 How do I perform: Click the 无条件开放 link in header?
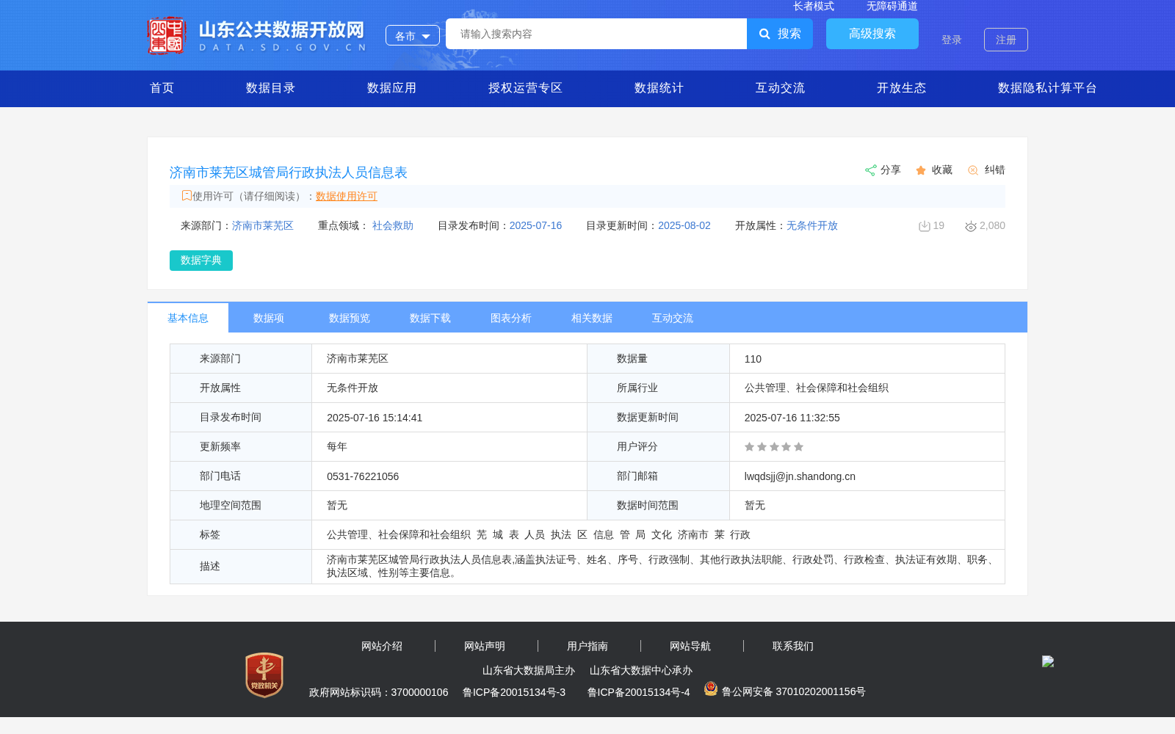[812, 225]
